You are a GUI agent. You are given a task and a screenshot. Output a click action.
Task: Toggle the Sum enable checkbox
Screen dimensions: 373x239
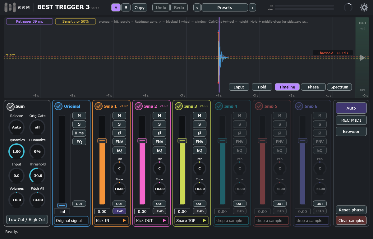point(11,106)
